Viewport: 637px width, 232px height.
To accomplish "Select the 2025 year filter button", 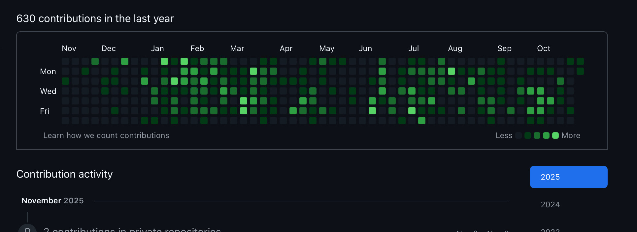I will (x=568, y=177).
